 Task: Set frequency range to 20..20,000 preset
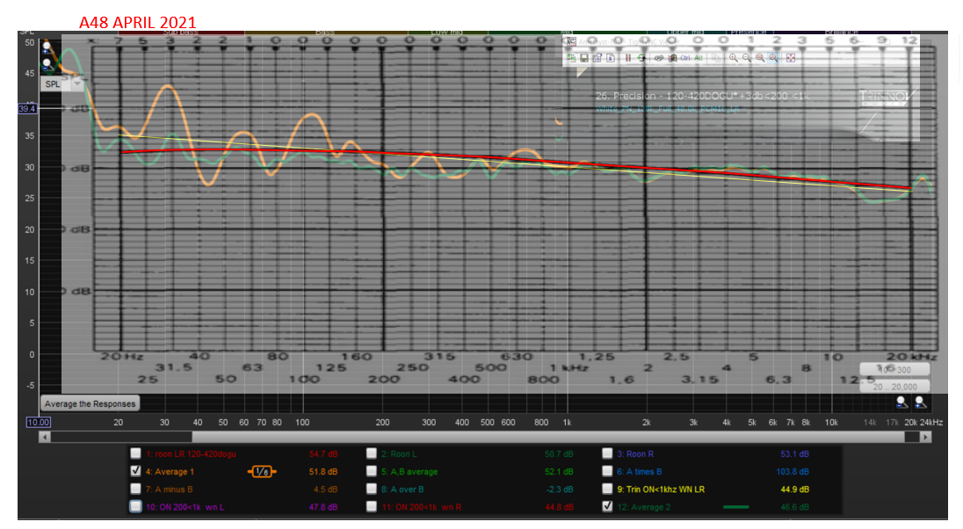point(894,387)
